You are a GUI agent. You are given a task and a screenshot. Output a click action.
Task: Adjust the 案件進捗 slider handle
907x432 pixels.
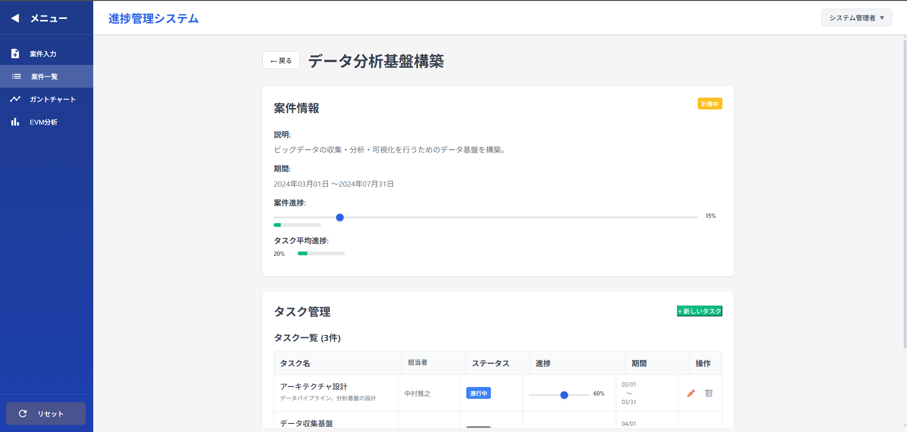point(339,217)
